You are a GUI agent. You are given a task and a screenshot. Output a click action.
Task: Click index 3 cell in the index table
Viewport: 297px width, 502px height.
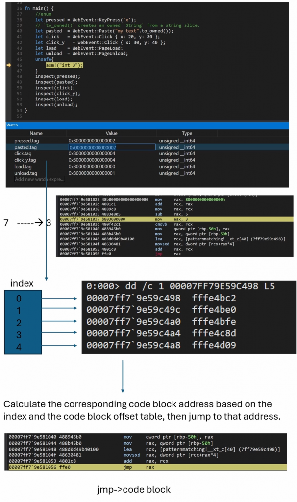tap(18, 335)
